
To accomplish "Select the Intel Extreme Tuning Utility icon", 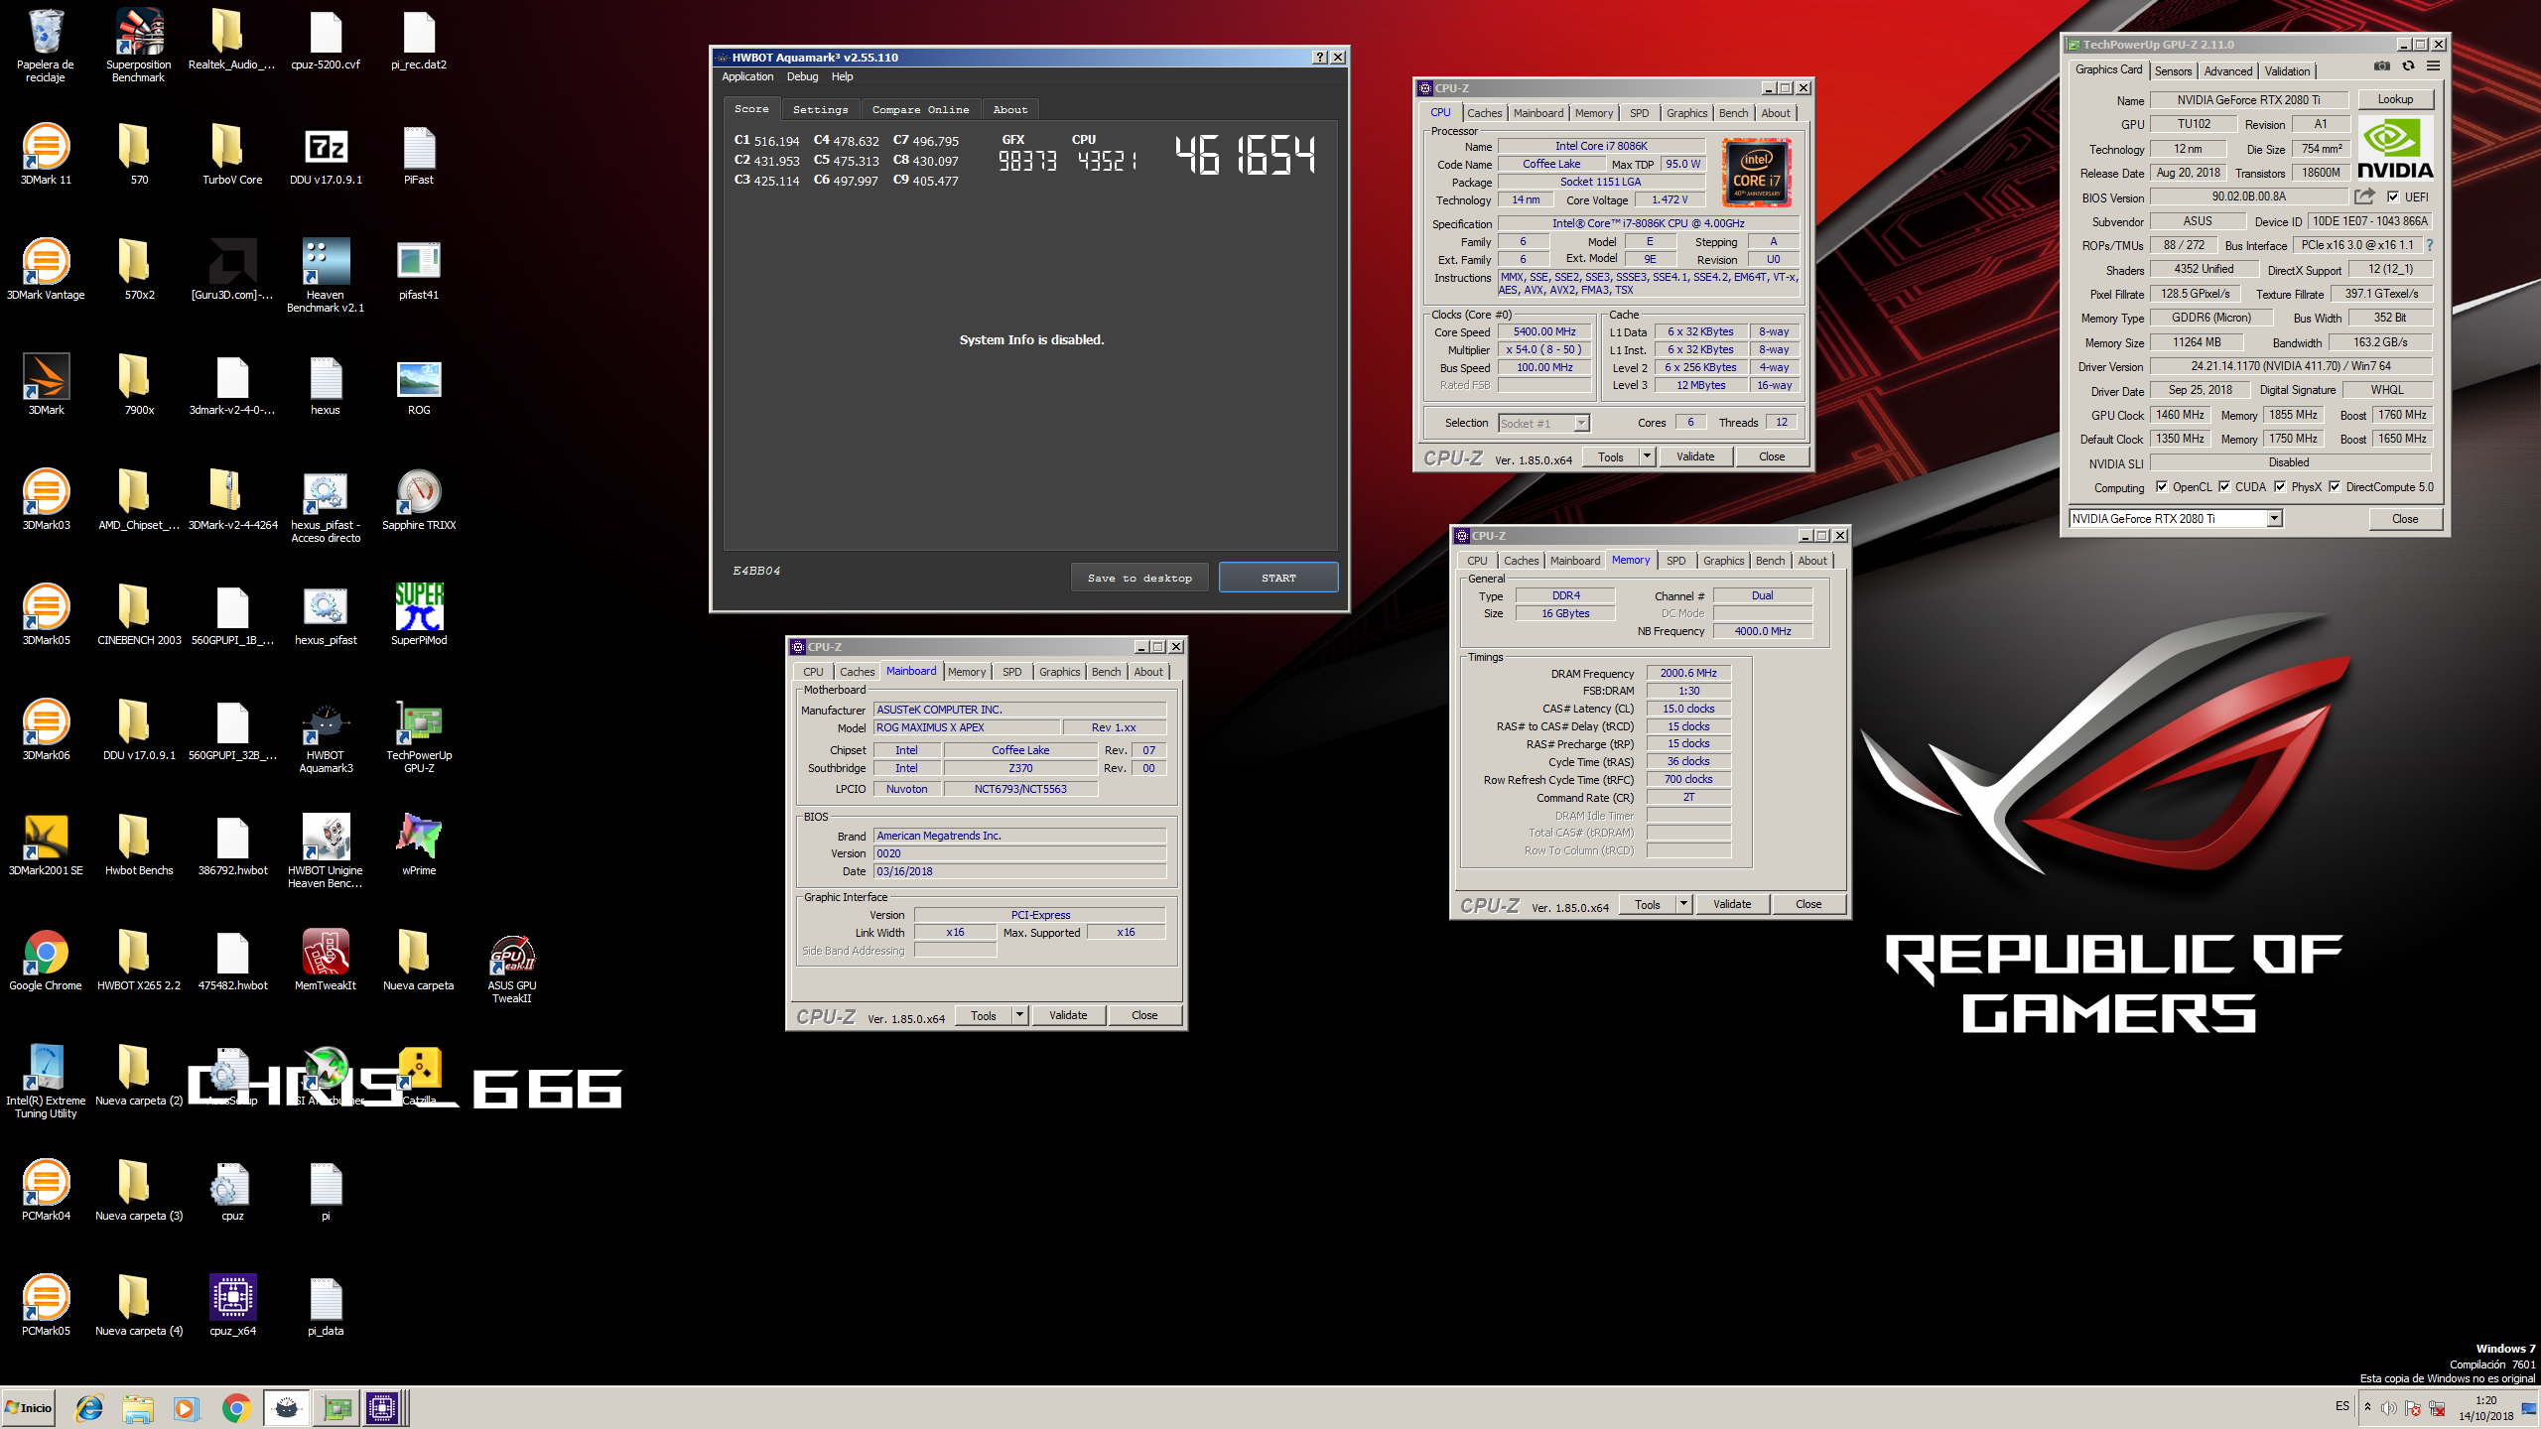I will pos(46,1082).
